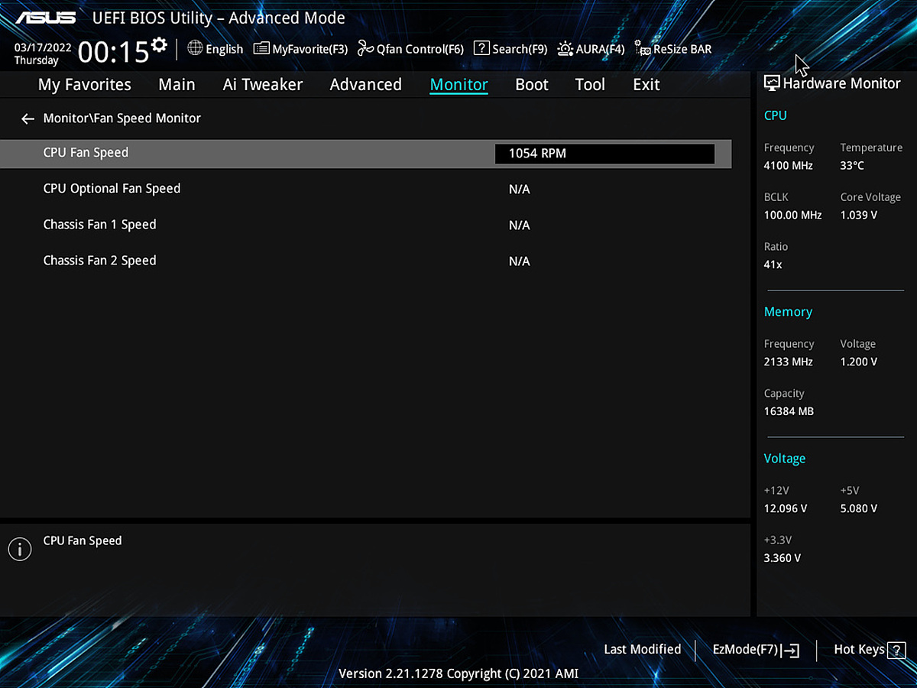
Task: Select the CPU Fan Speed row
Action: point(365,154)
